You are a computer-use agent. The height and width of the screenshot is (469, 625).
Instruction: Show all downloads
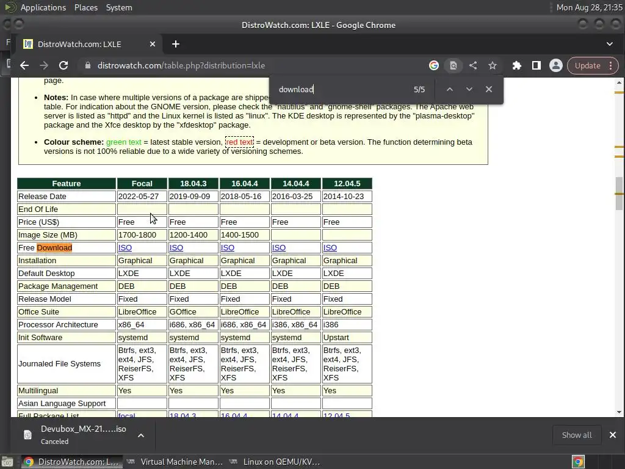[577, 435]
